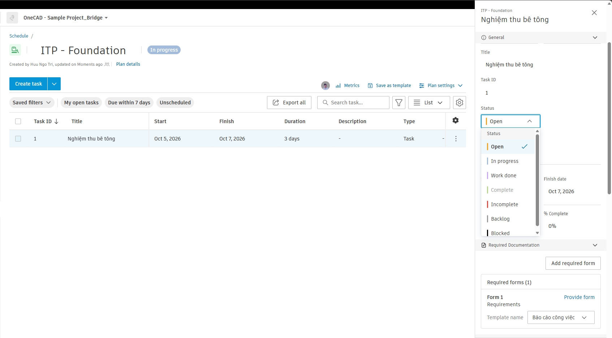The width and height of the screenshot is (612, 338).
Task: Click the Save as template button
Action: coord(389,86)
